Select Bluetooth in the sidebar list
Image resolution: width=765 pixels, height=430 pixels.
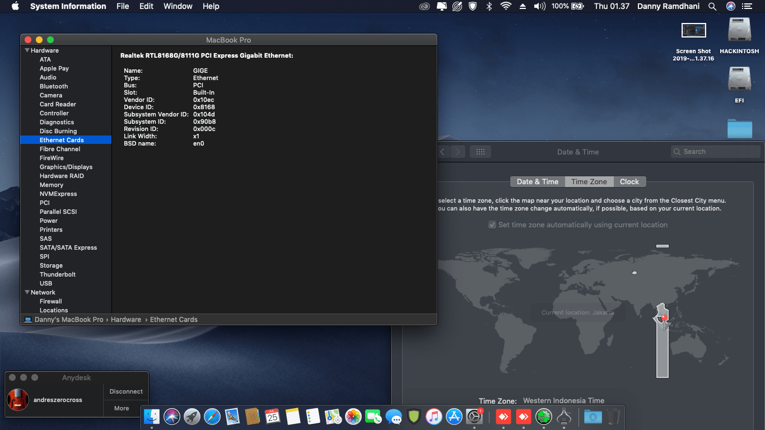[54, 86]
